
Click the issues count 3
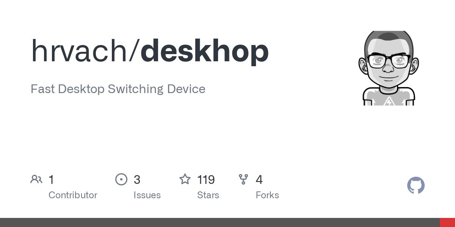137,180
